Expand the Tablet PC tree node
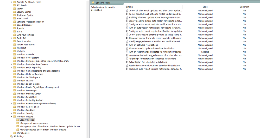This screenshot has height=138, width=260. (11, 38)
